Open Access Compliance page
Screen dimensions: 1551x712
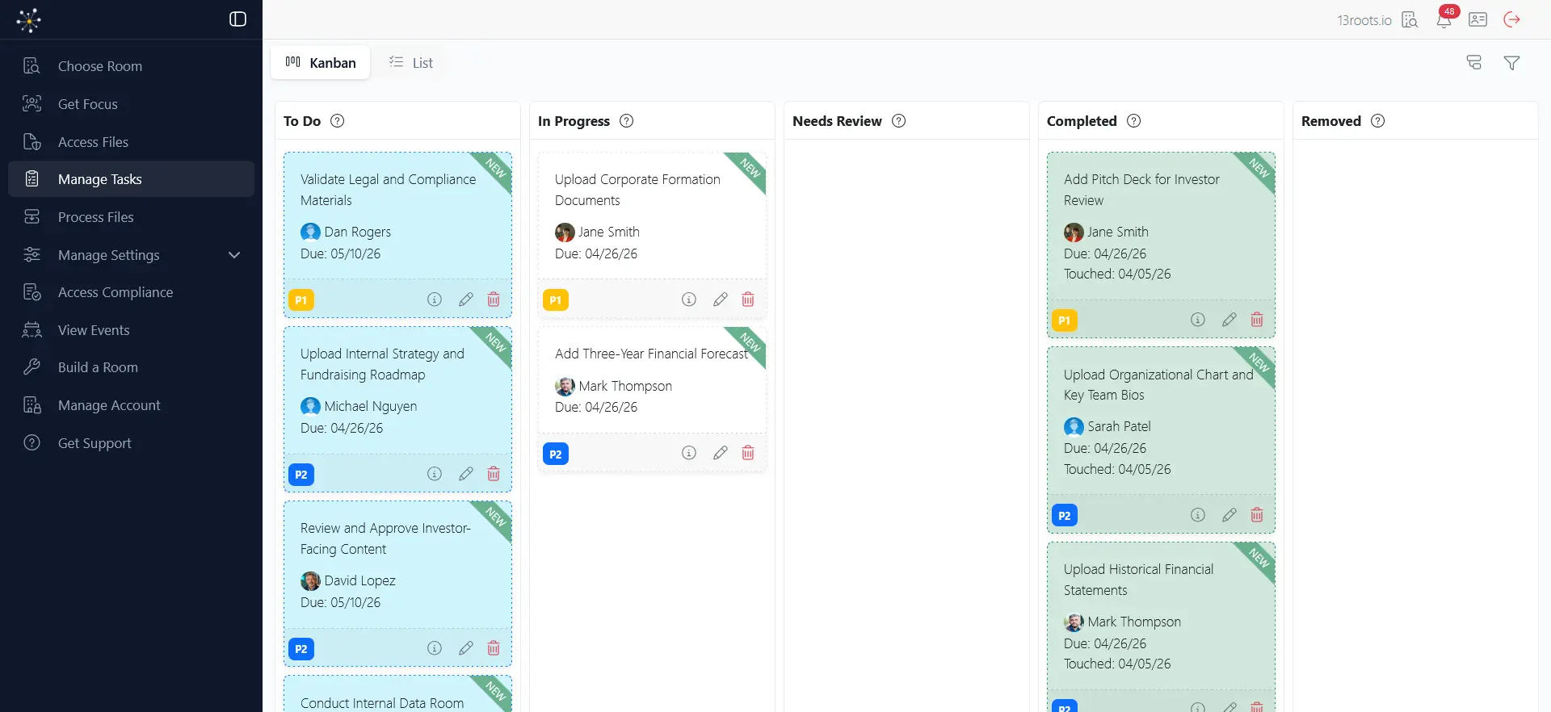tap(131, 292)
